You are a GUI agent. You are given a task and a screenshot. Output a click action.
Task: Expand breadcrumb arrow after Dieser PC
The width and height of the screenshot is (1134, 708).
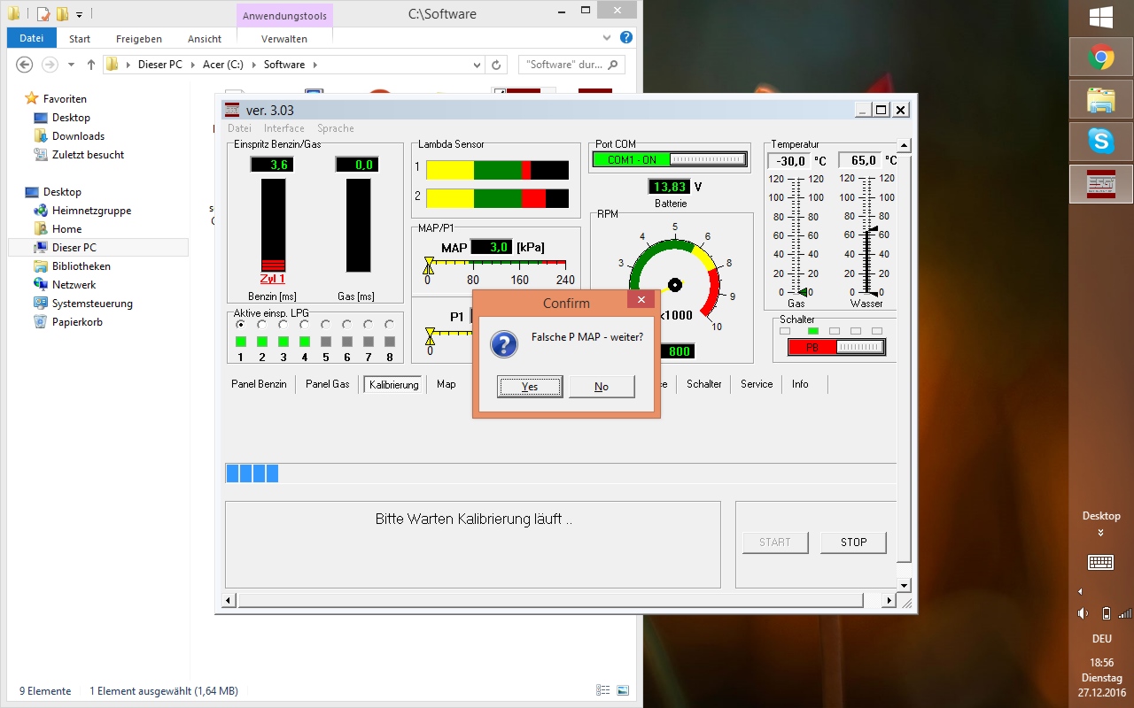(195, 65)
